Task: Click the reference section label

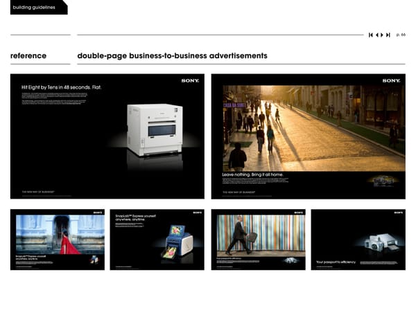Action: coord(28,55)
